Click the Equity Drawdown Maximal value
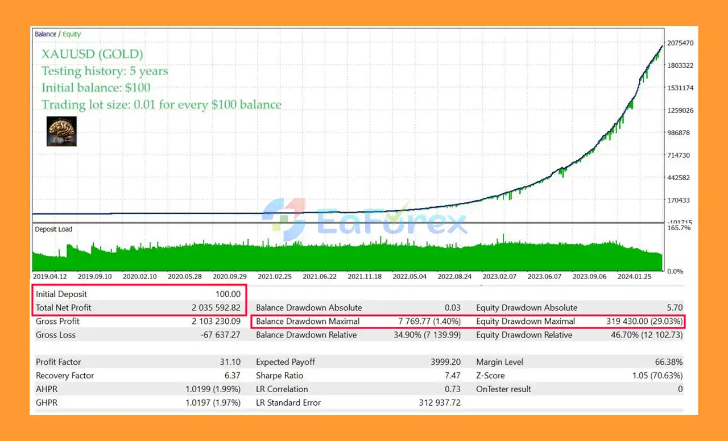 (644, 322)
